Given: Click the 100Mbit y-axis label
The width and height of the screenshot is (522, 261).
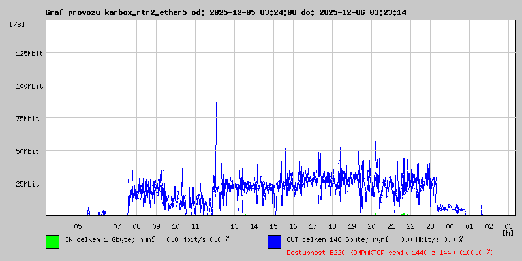Looking at the screenshot, I should 29,86.
